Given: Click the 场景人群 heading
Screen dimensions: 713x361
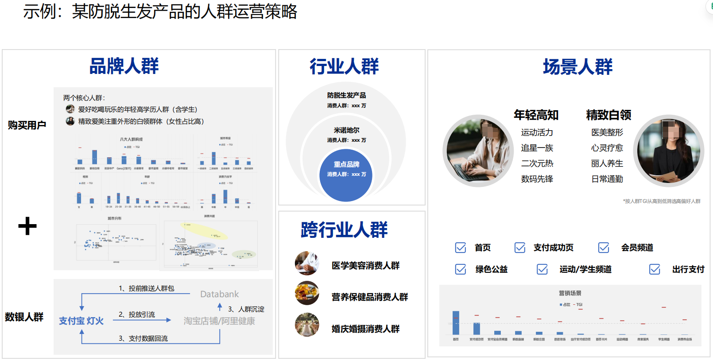Looking at the screenshot, I should click(x=578, y=67).
